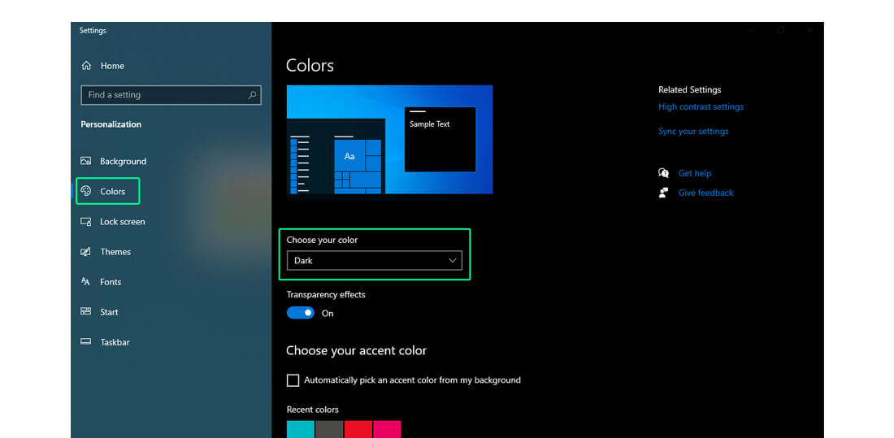Pick the teal recent color swatch
The image size is (894, 438).
(301, 429)
